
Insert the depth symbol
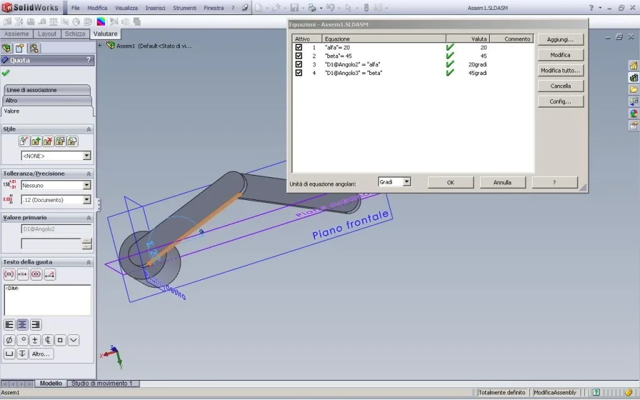coord(22,354)
